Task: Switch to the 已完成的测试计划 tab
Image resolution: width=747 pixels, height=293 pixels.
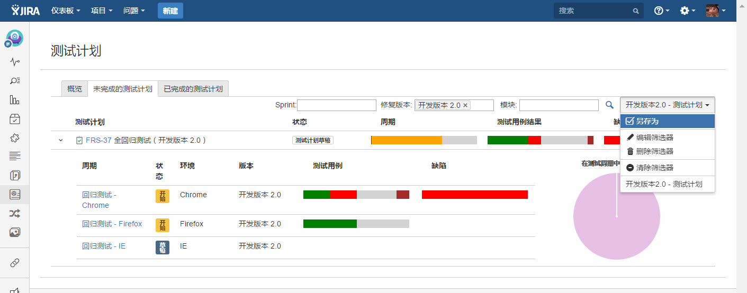Action: (193, 89)
